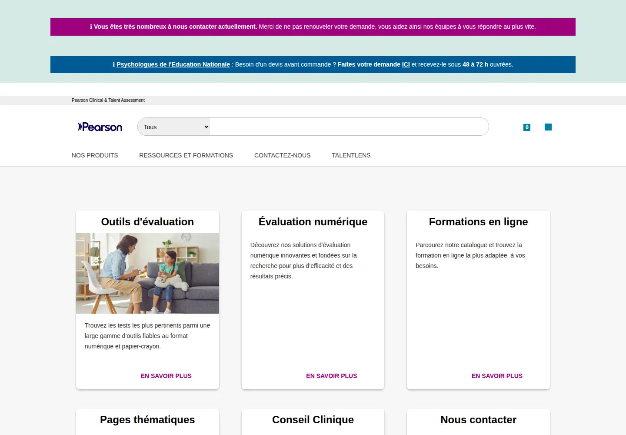Select the Évaluation numérique heading

pyautogui.click(x=313, y=222)
